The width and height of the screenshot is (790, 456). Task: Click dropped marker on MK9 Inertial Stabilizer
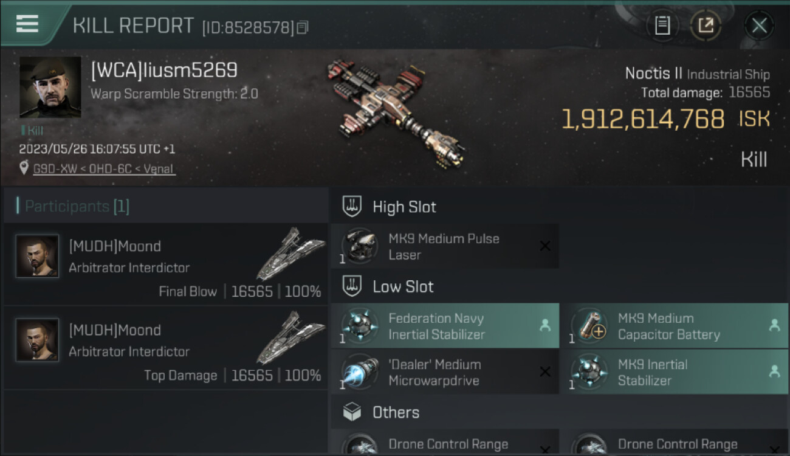[x=774, y=372]
